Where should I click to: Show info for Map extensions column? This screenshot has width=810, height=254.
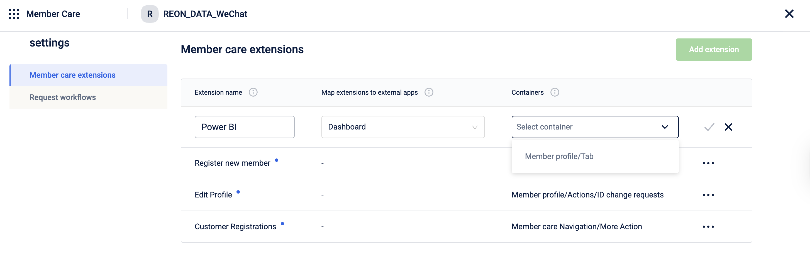pyautogui.click(x=429, y=92)
